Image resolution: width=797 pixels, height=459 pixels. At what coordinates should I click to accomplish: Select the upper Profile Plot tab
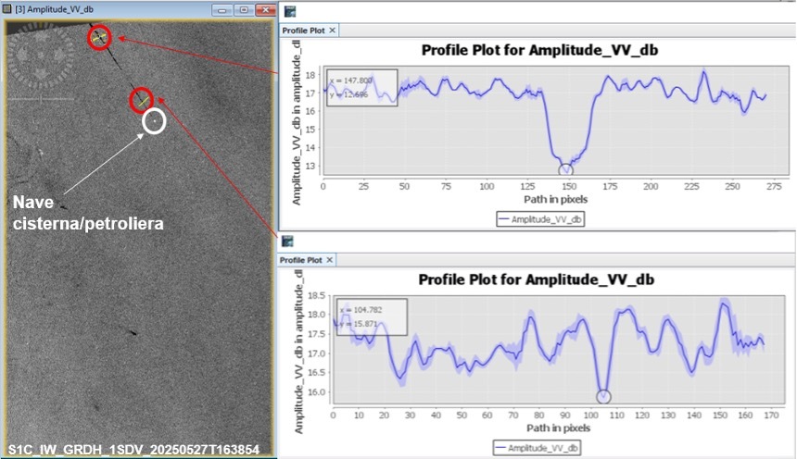pos(303,31)
